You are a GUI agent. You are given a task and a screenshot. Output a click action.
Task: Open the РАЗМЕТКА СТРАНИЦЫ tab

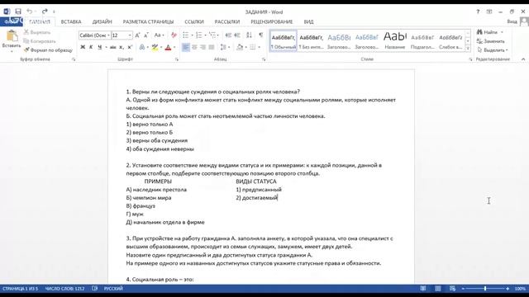[148, 21]
